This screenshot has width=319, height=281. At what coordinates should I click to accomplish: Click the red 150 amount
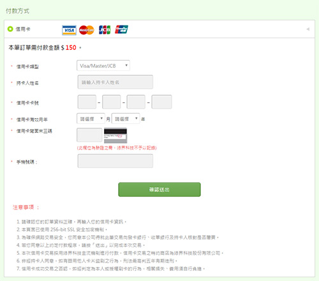pyautogui.click(x=71, y=48)
